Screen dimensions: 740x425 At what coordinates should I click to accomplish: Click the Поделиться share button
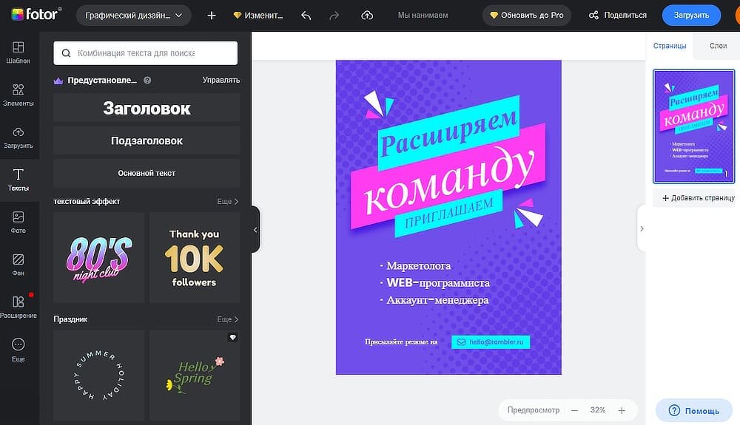(617, 15)
